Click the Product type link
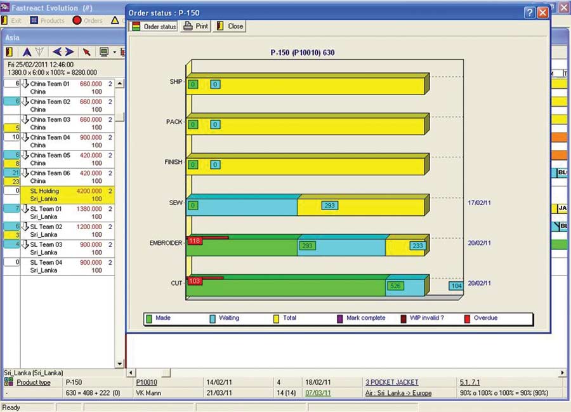This screenshot has width=571, height=412. point(33,383)
